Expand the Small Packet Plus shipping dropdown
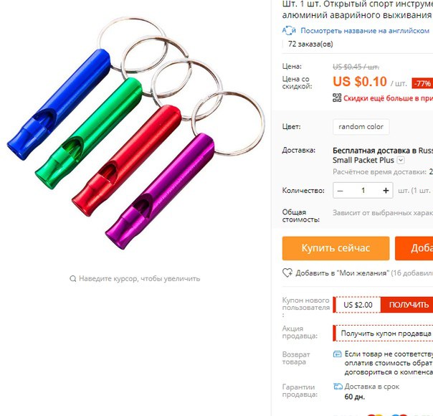This screenshot has width=433, height=416. (x=401, y=160)
